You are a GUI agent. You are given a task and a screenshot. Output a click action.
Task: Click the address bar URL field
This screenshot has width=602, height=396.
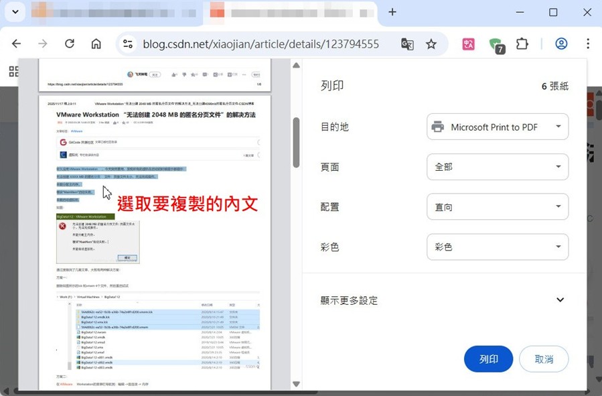[x=260, y=44]
